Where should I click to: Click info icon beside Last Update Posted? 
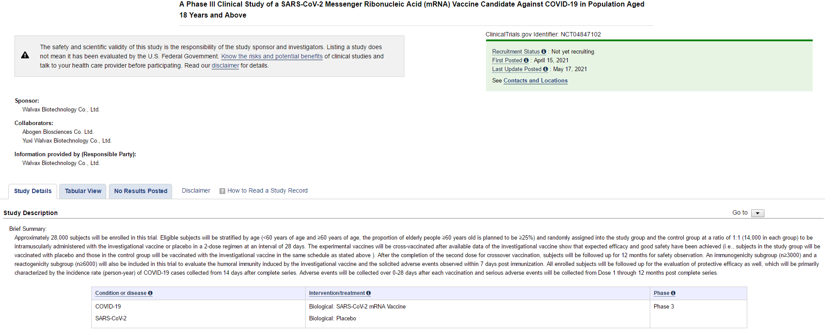point(545,69)
